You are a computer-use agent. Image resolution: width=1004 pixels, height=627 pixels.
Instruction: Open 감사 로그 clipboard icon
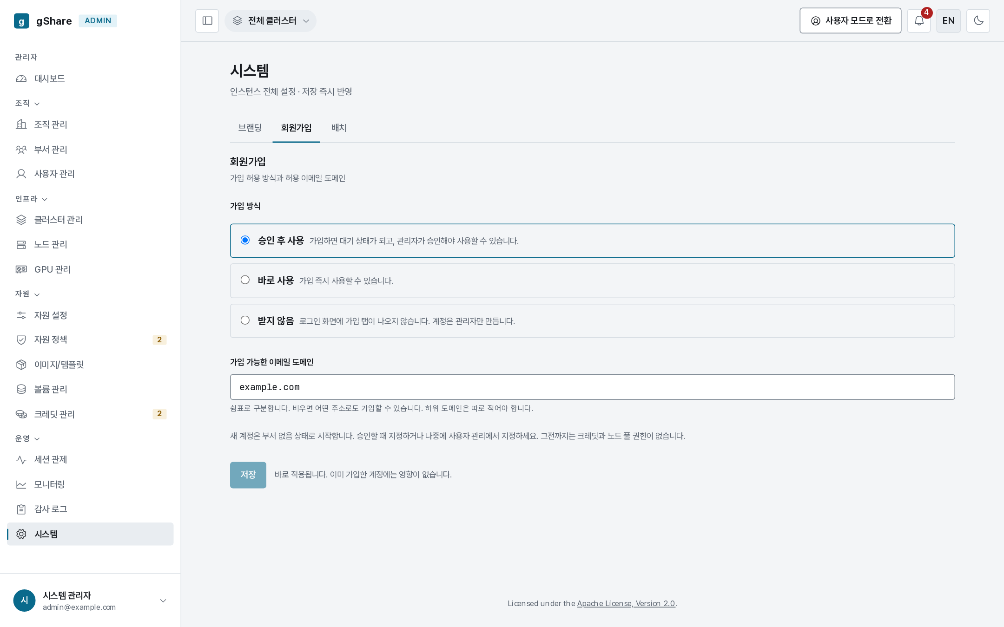click(21, 509)
